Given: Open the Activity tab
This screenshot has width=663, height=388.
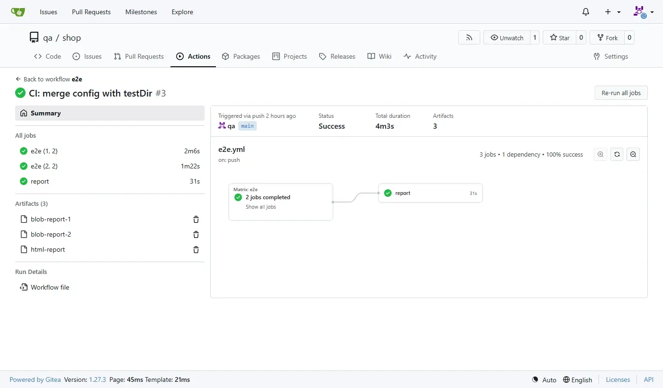Looking at the screenshot, I should tap(420, 56).
